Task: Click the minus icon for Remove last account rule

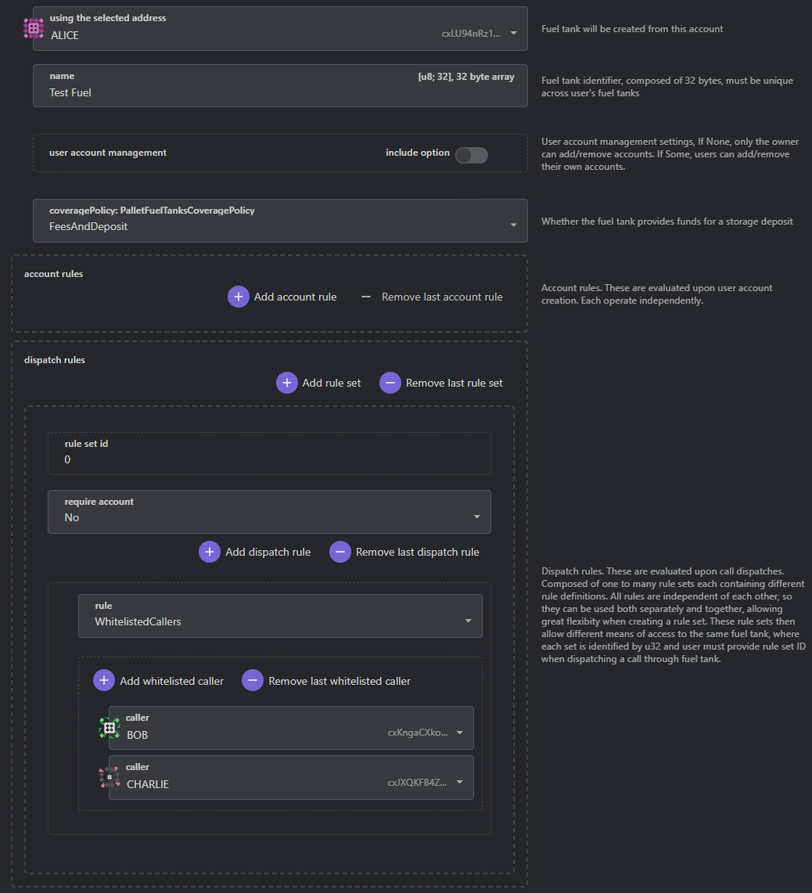Action: (366, 297)
